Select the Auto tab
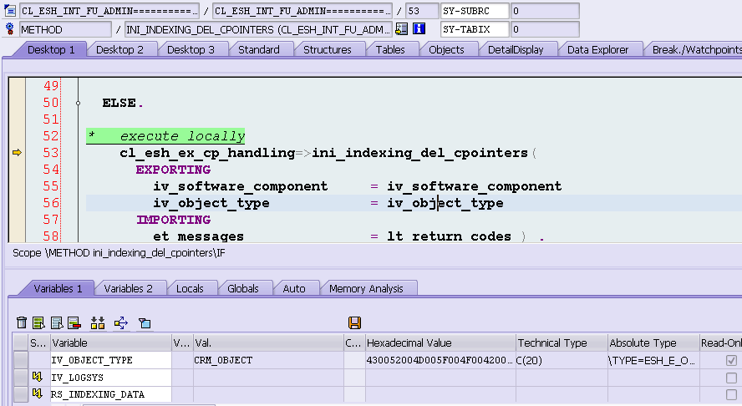The width and height of the screenshot is (742, 406). click(x=294, y=289)
